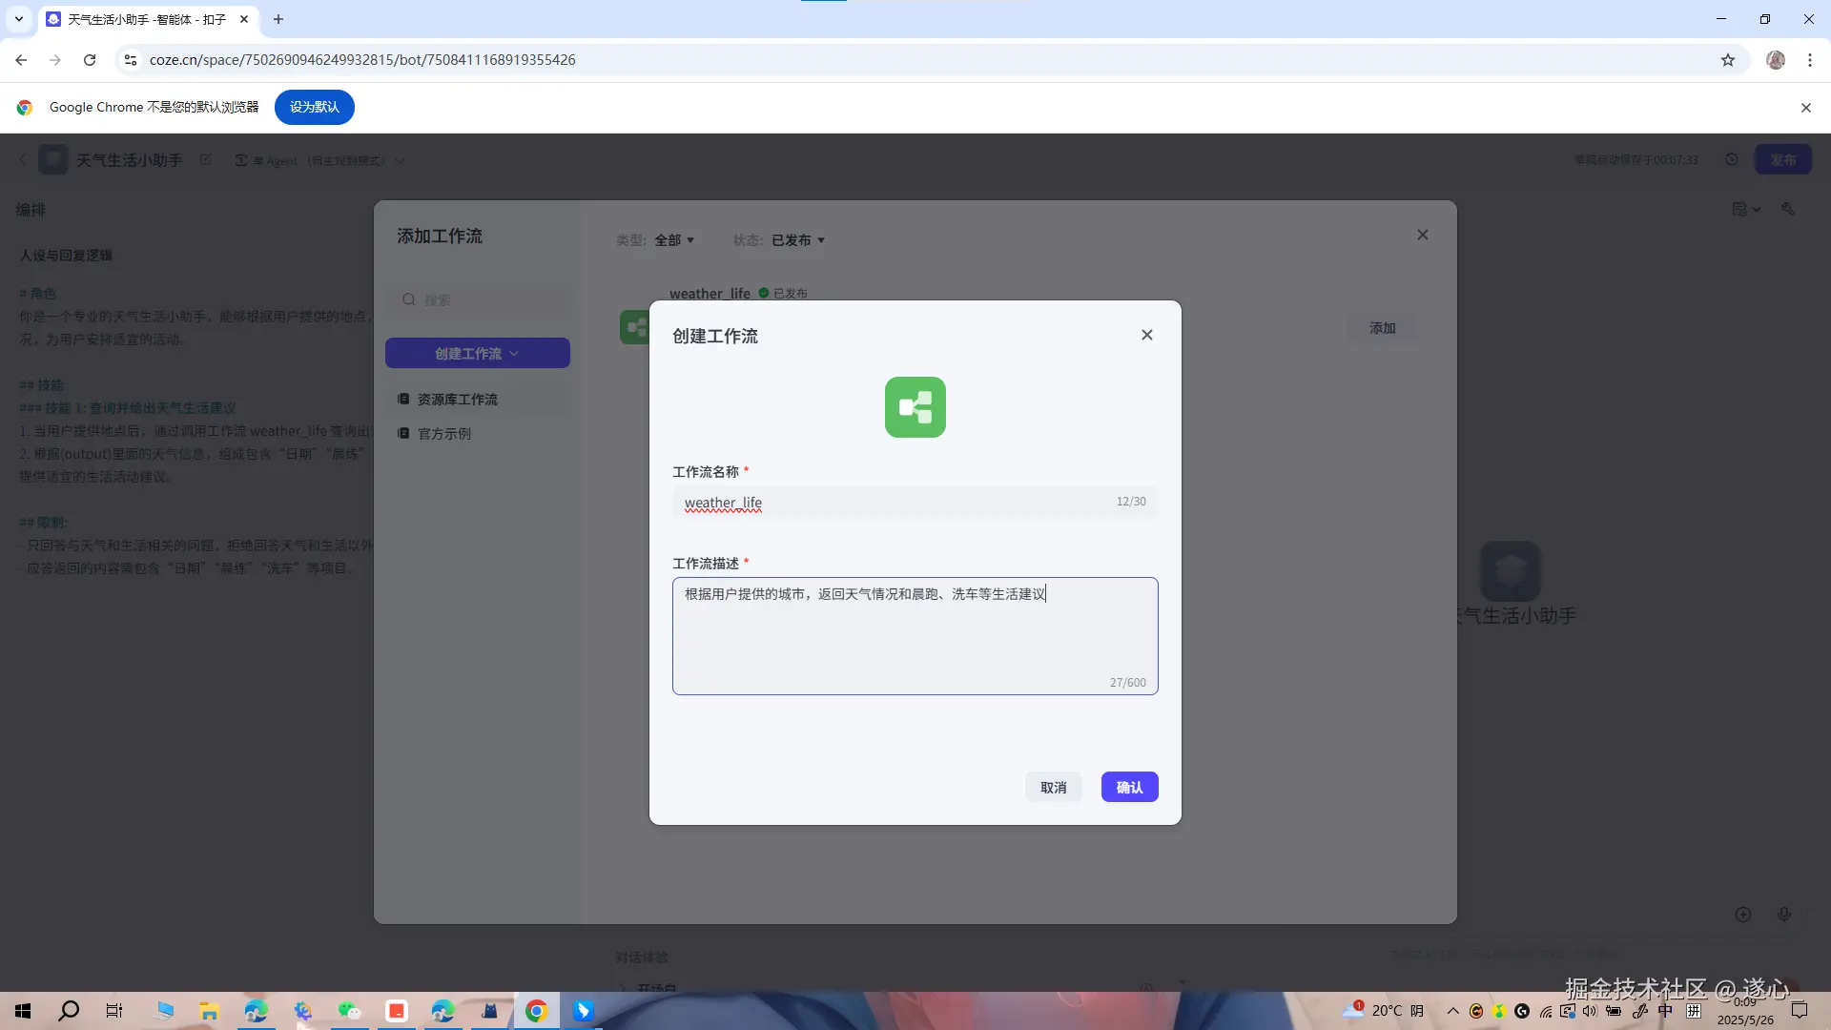Click the microphone icon in chat area
The image size is (1831, 1030).
click(x=1783, y=914)
